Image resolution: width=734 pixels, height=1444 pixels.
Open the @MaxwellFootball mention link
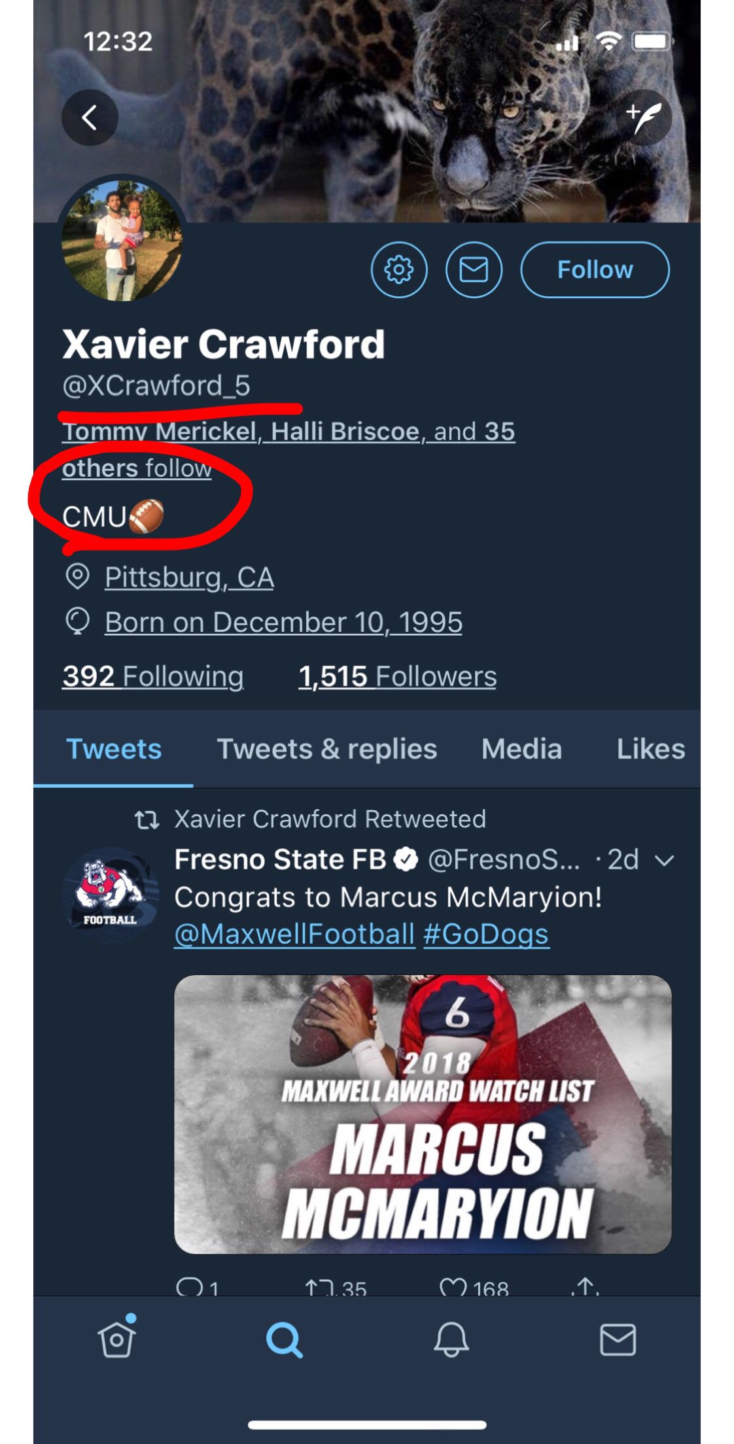pyautogui.click(x=294, y=934)
